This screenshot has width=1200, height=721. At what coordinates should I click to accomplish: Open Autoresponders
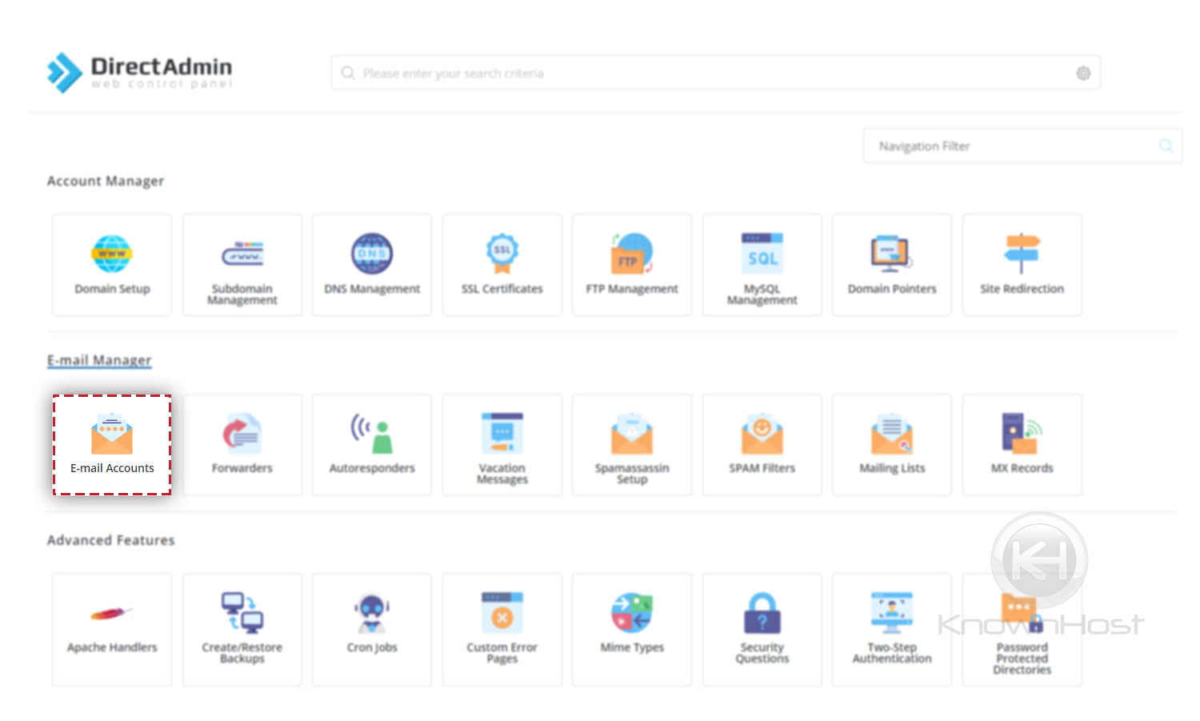[x=371, y=444]
